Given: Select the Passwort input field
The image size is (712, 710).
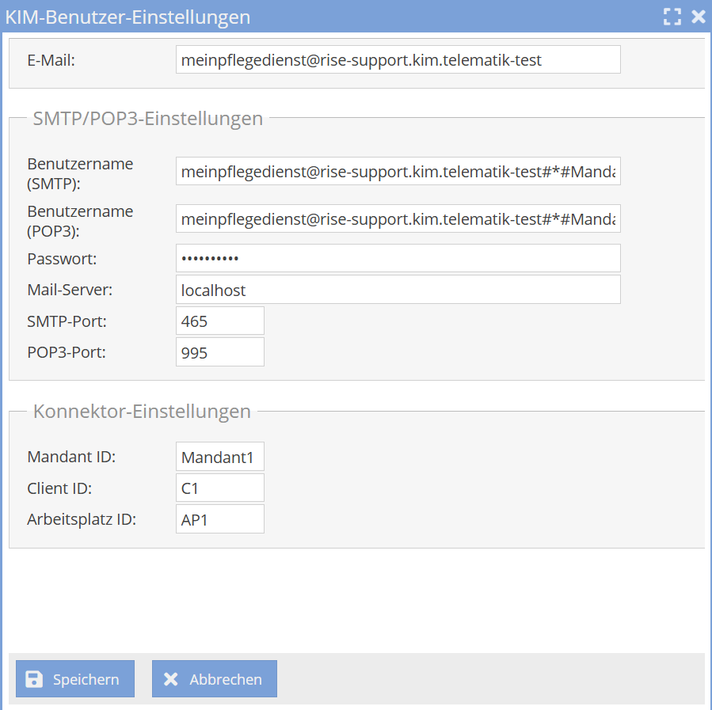Looking at the screenshot, I should pyautogui.click(x=398, y=258).
